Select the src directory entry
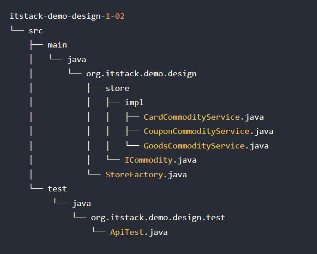The width and height of the screenshot is (317, 254). (x=36, y=31)
